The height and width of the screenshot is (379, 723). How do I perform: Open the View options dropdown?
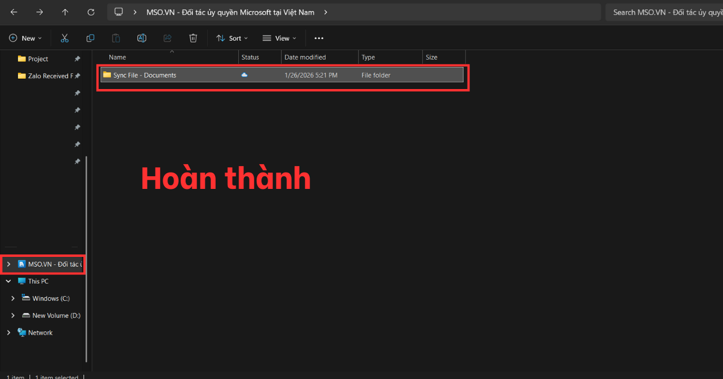(x=280, y=38)
